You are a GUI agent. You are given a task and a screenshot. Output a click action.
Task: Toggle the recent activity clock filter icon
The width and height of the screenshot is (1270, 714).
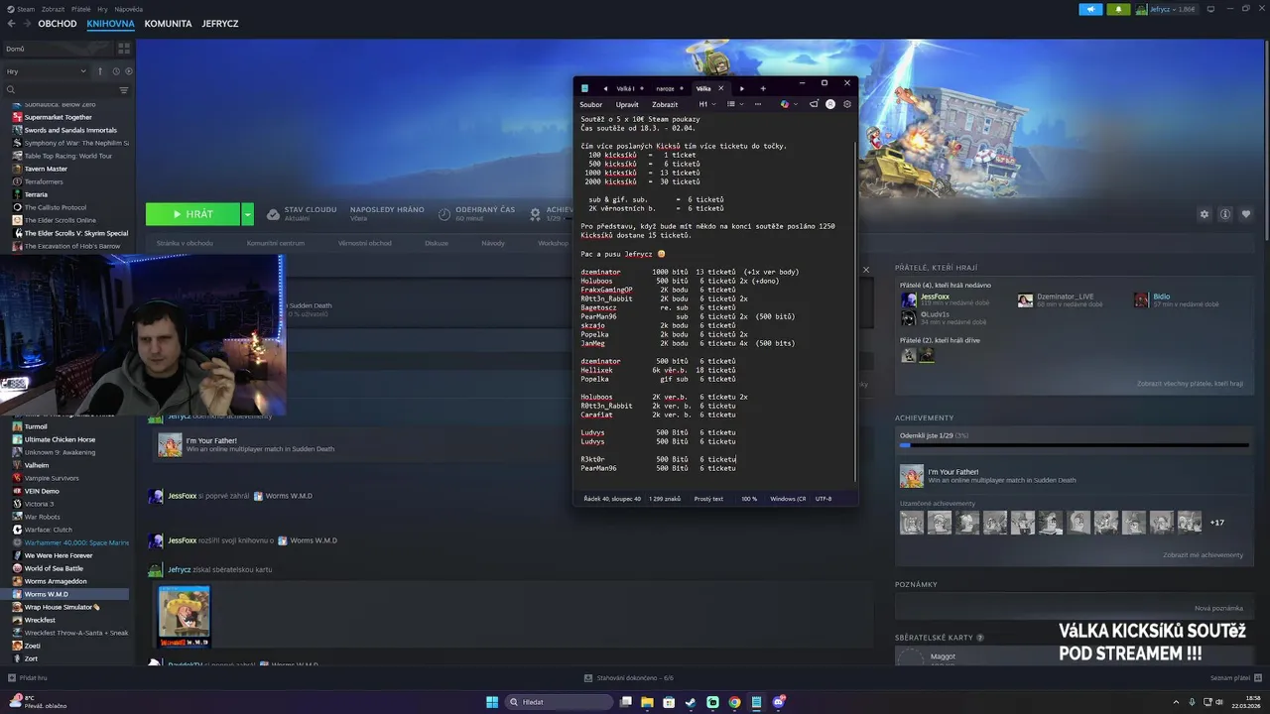pyautogui.click(x=116, y=71)
